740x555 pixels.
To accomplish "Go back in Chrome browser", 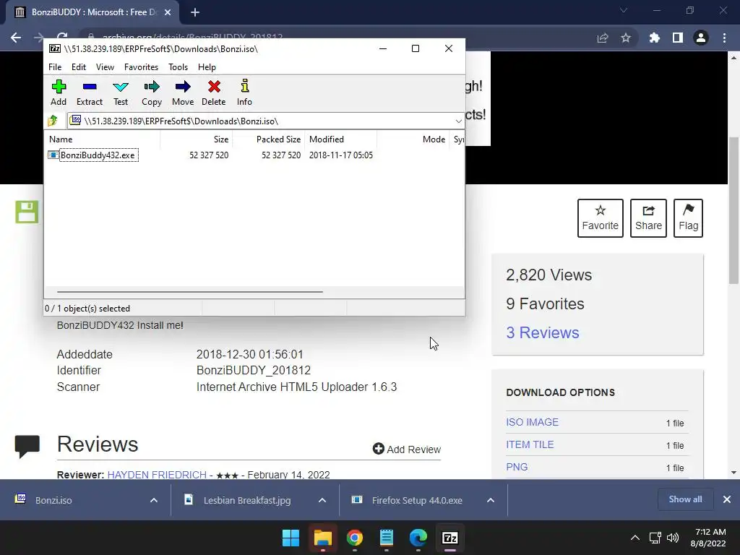I will click(16, 38).
